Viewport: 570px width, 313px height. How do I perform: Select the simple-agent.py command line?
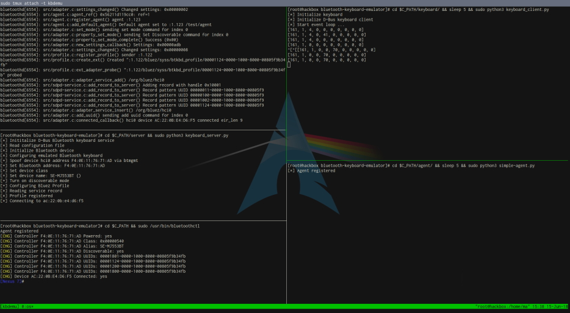(411, 166)
